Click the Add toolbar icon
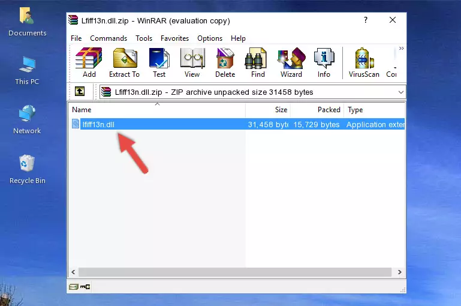 pos(89,62)
